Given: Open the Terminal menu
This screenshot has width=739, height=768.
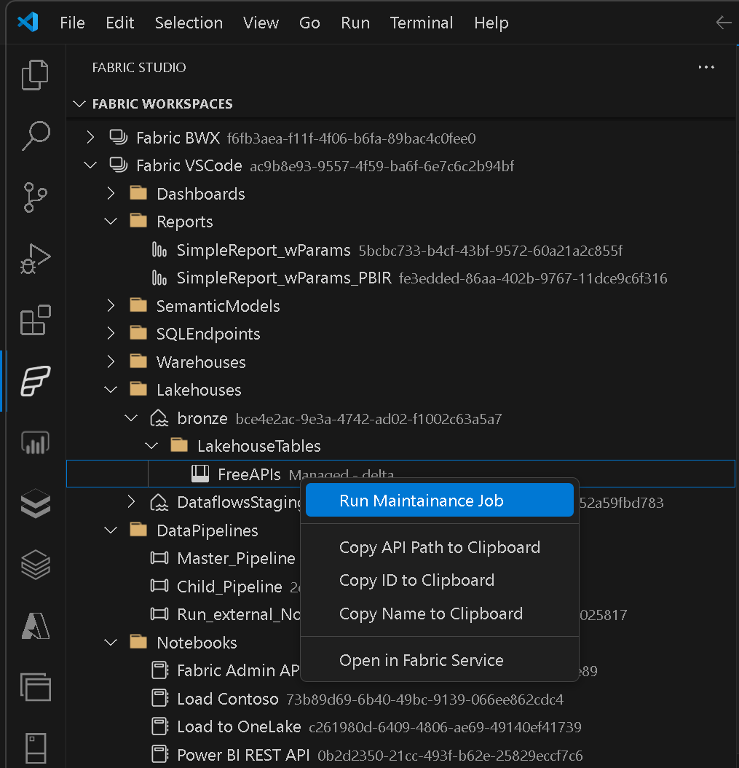Looking at the screenshot, I should (422, 23).
